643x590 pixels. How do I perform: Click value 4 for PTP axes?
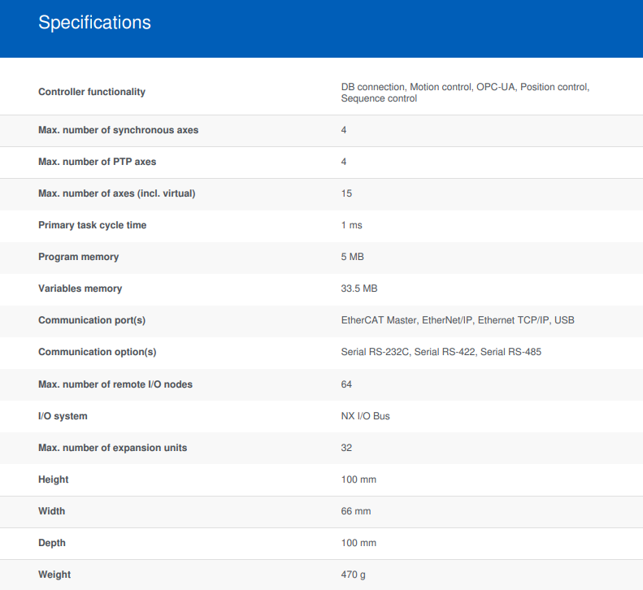[x=344, y=162]
